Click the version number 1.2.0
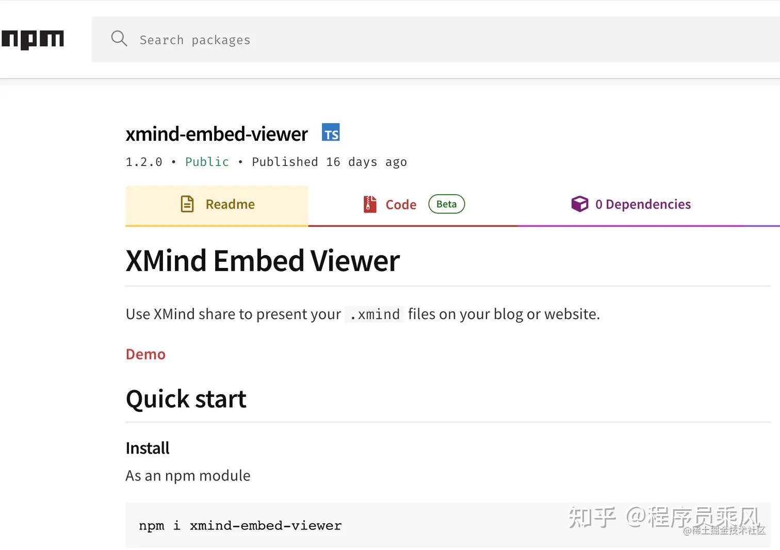Screen dimensions: 780x550 point(143,161)
